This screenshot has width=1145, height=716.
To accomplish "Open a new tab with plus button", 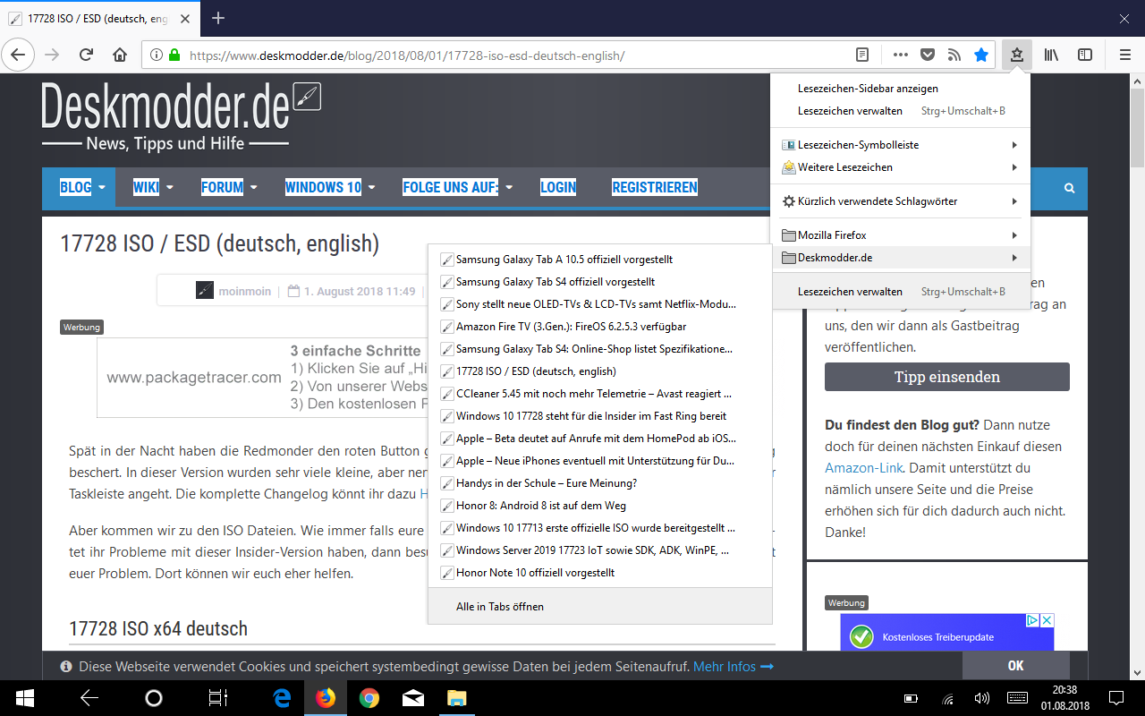I will [218, 18].
